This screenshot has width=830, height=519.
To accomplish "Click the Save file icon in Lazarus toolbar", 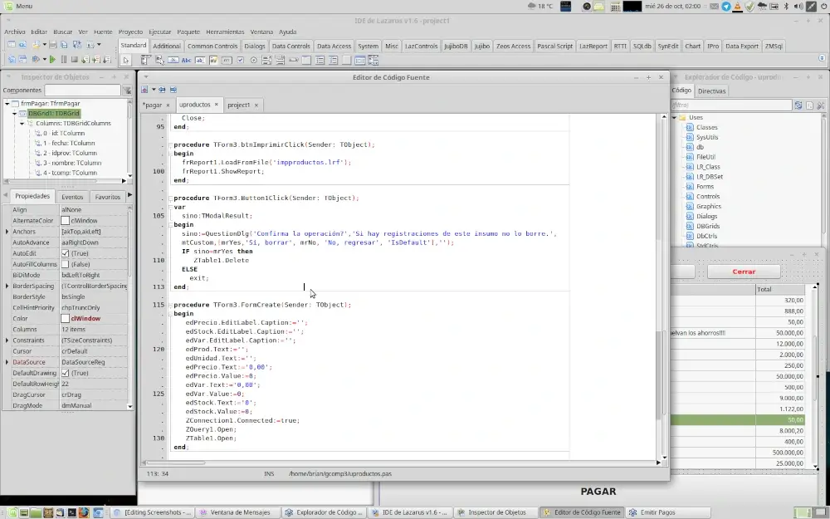I will 53,45.
